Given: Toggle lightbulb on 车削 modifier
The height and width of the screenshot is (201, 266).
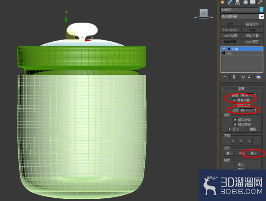Looking at the screenshot, I should [x=224, y=49].
